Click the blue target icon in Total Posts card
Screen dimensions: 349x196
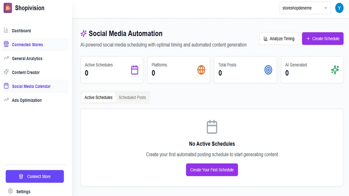(x=268, y=70)
